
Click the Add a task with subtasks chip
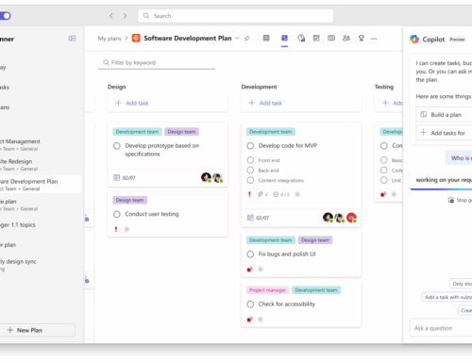point(447,297)
